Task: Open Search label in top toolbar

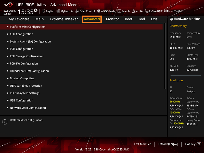Action: click(x=125, y=11)
